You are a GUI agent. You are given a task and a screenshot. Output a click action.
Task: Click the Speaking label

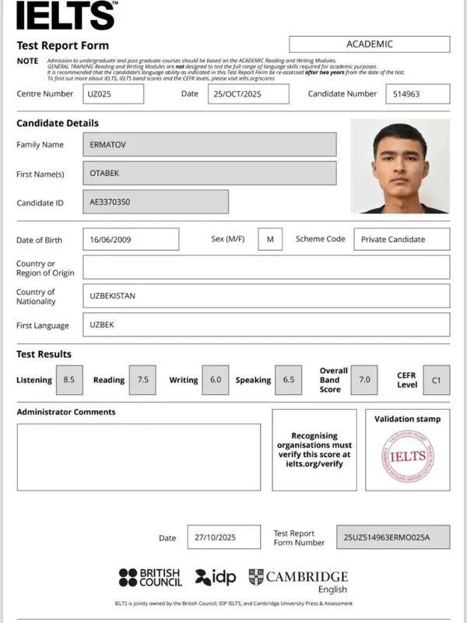pyautogui.click(x=254, y=380)
